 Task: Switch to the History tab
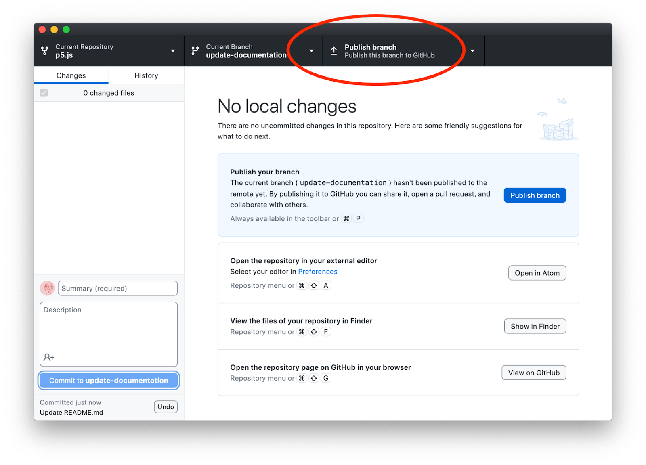(x=146, y=75)
